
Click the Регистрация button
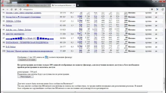tap(25, 77)
